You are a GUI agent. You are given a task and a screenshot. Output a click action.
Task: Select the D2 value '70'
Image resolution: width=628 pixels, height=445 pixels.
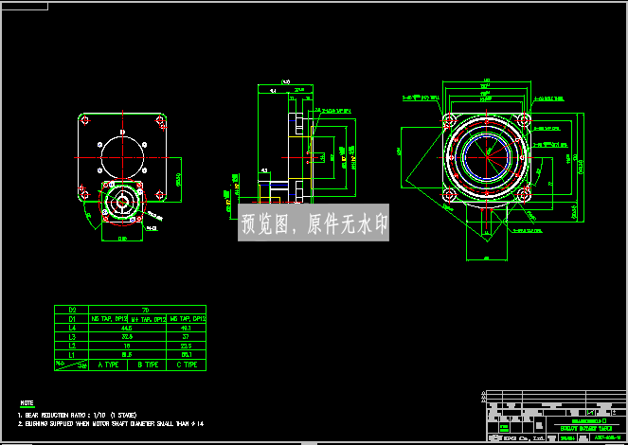(146, 310)
